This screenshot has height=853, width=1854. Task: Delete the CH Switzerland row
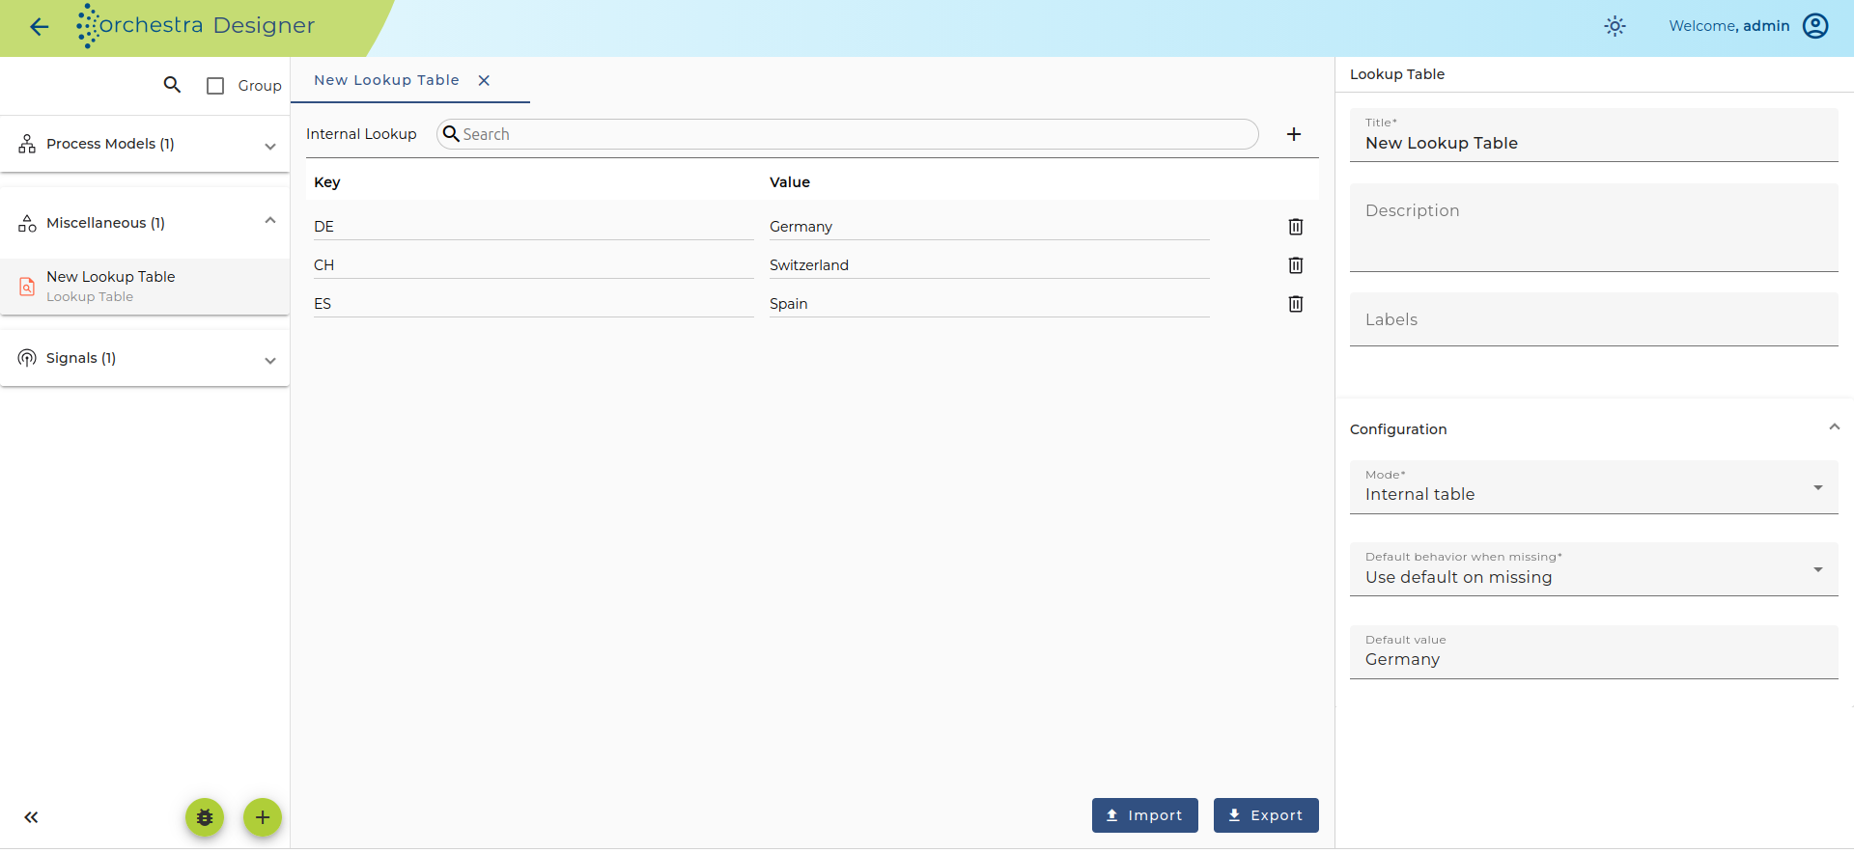(1296, 265)
